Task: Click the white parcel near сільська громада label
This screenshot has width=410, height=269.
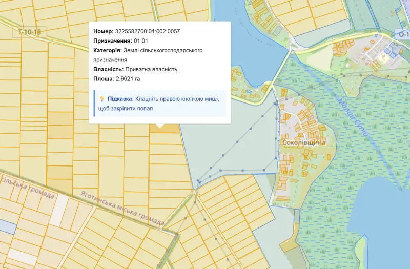Action: pos(59,210)
